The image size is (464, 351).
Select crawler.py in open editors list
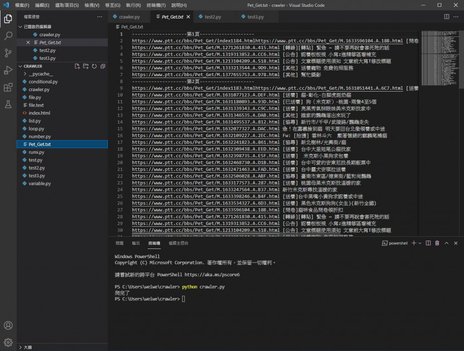click(62, 34)
